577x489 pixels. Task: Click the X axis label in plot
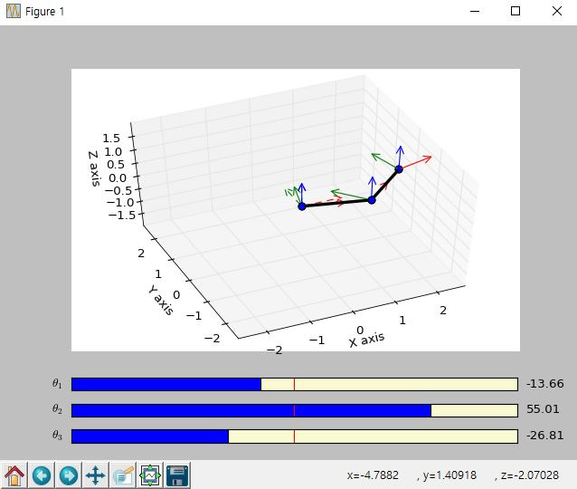tap(366, 340)
